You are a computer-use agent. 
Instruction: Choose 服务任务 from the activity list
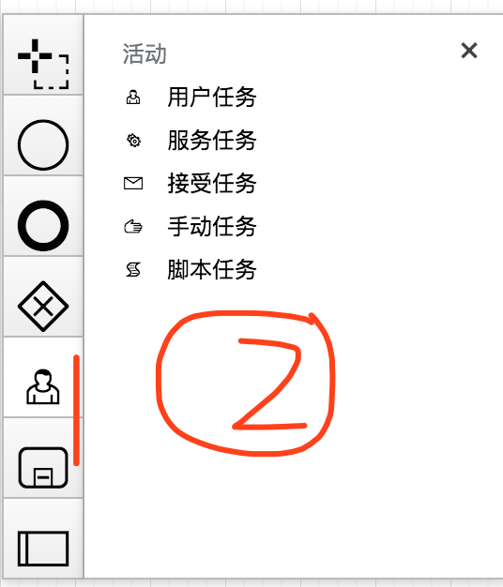[x=211, y=141]
